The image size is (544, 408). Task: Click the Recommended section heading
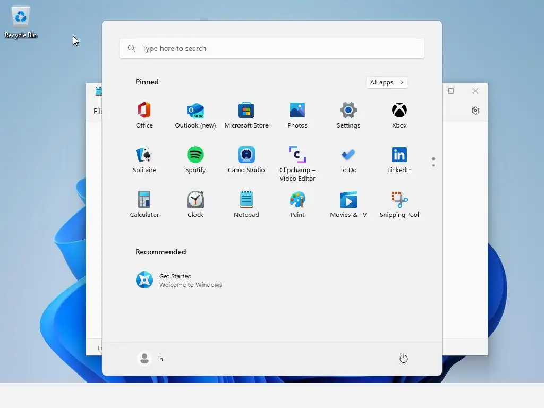tap(160, 252)
